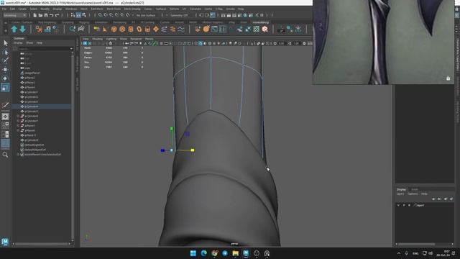Click the blue down-arrow shelf icon
The width and height of the screenshot is (460, 259).
pyautogui.click(x=22, y=29)
